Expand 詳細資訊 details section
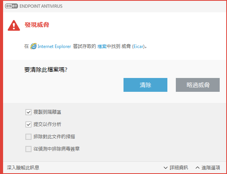Screen dimensions: 227x174 (176, 168)
